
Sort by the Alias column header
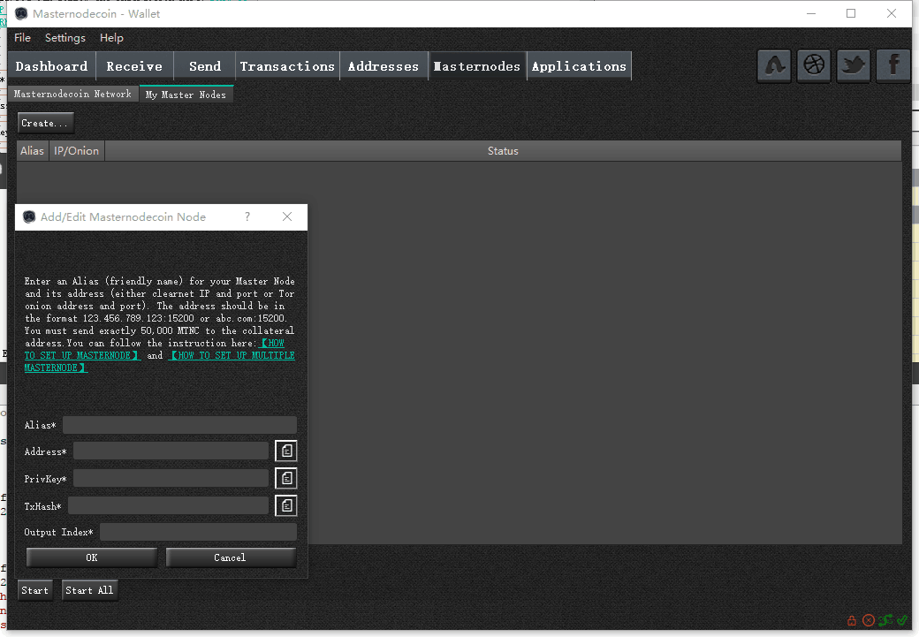(x=32, y=150)
